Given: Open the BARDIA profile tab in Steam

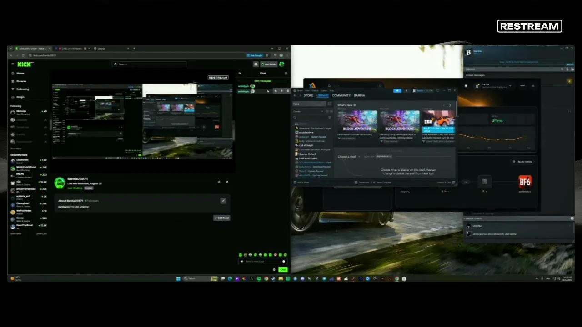Looking at the screenshot, I should 359,95.
